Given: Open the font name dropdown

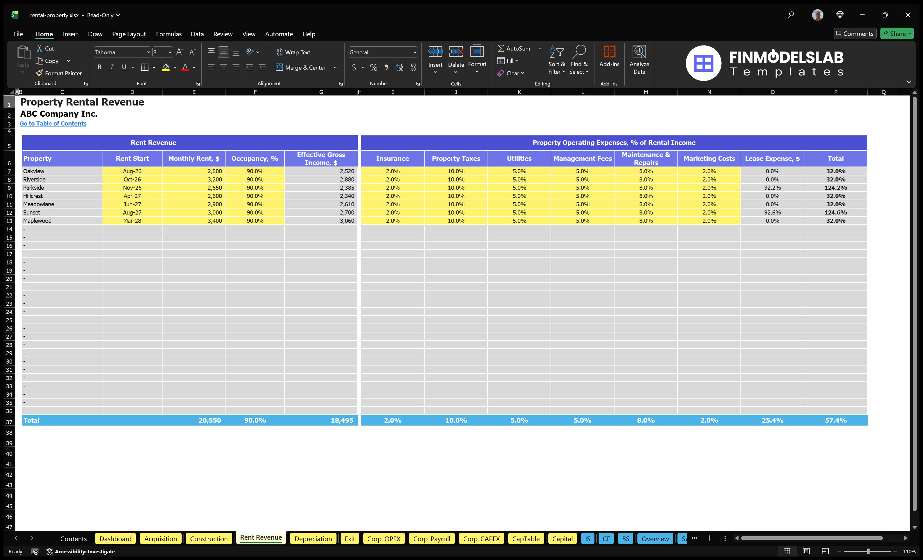Looking at the screenshot, I should [148, 52].
